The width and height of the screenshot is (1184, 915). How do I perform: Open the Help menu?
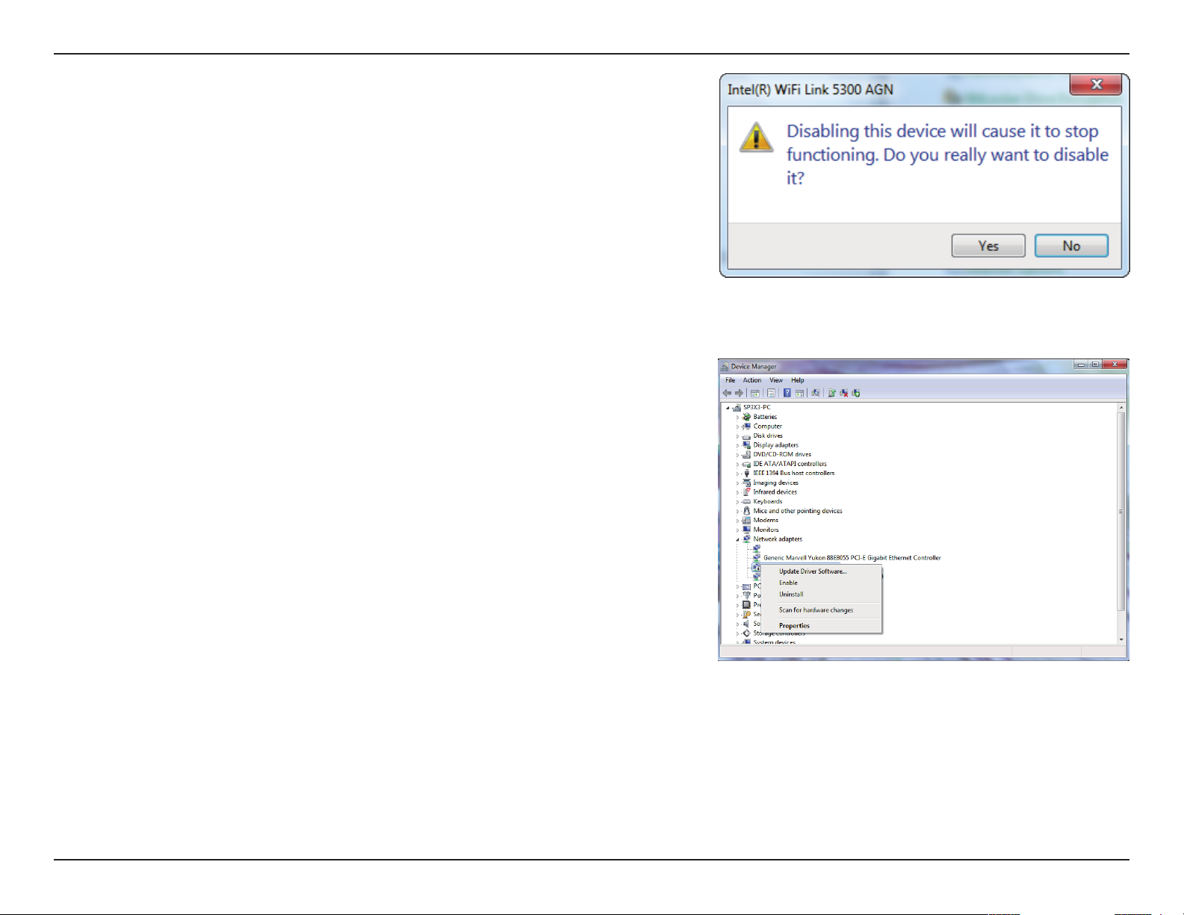coord(798,380)
